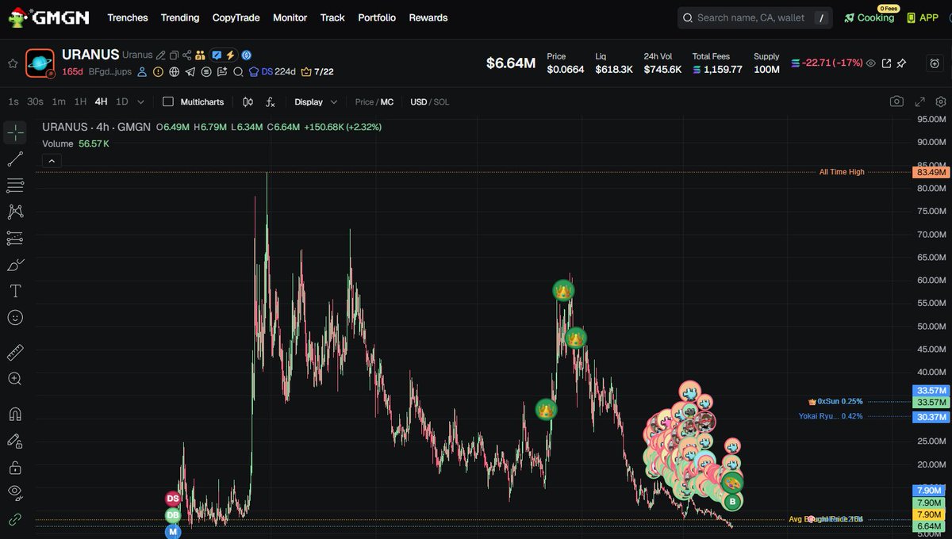952x539 pixels.
Task: Click the search name, CA, wallet field
Action: pos(754,17)
